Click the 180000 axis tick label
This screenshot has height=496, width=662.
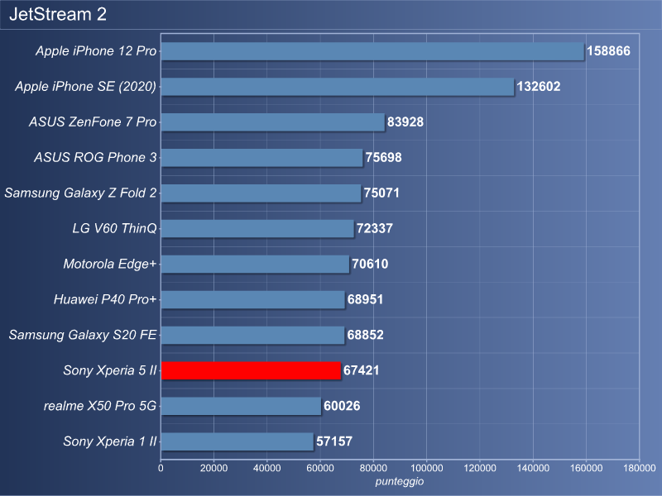(639, 468)
